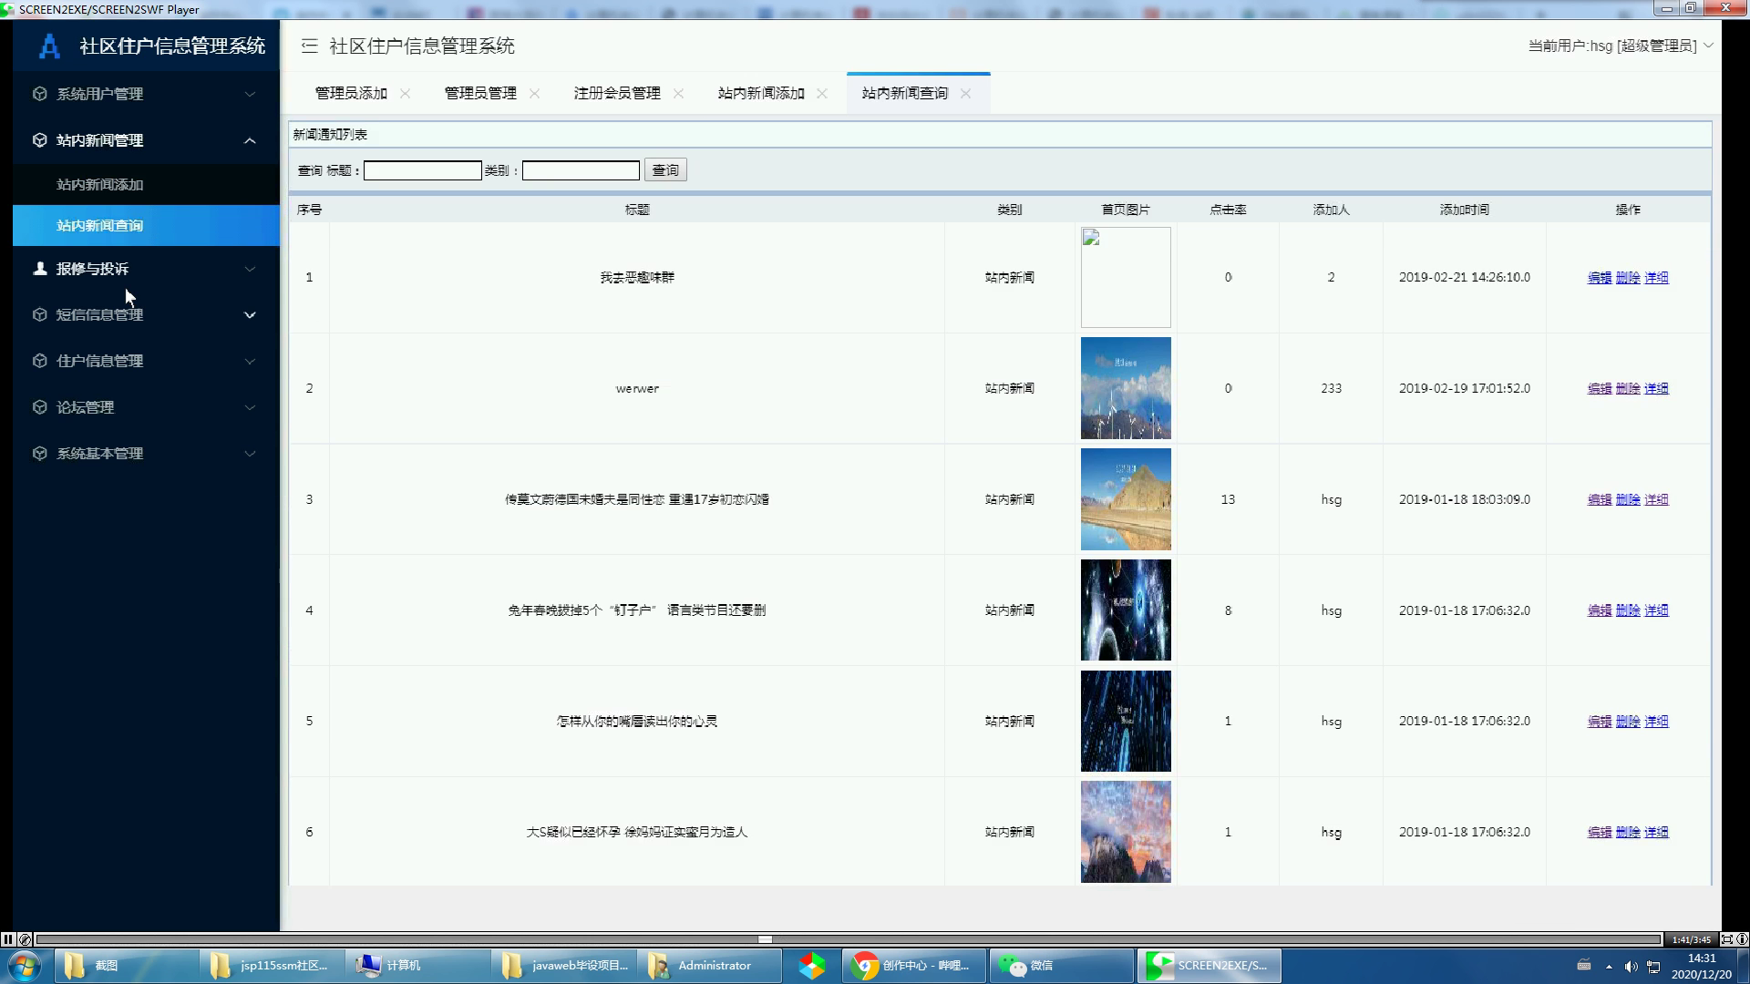This screenshot has height=984, width=1750.
Task: Click the Windows Start orb
Action: tap(25, 966)
